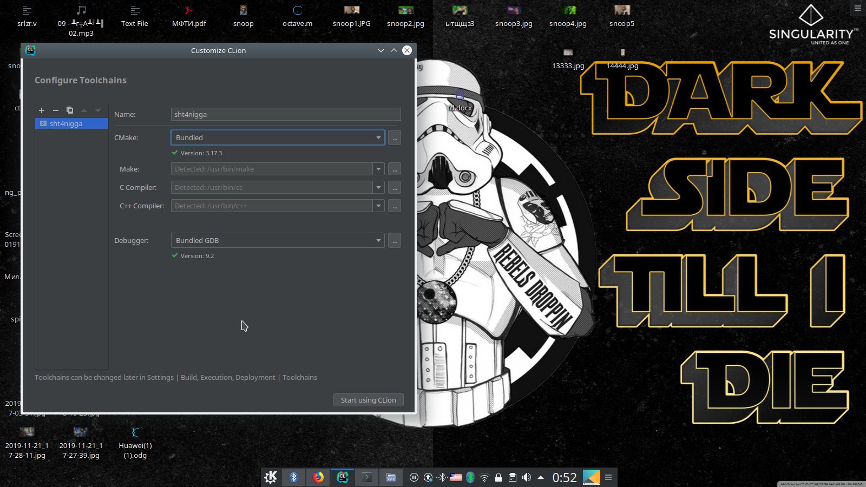The height and width of the screenshot is (487, 866).
Task: Select ытщщз3 desktop thumbnail
Action: click(460, 16)
